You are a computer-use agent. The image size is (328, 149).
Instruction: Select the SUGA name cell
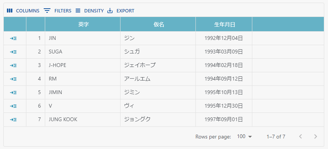82,52
